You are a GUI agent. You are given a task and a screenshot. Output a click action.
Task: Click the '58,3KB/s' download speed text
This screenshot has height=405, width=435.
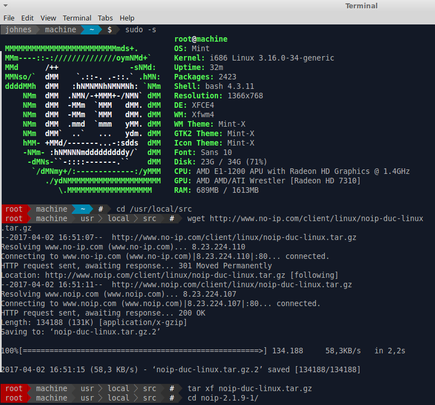343,351
